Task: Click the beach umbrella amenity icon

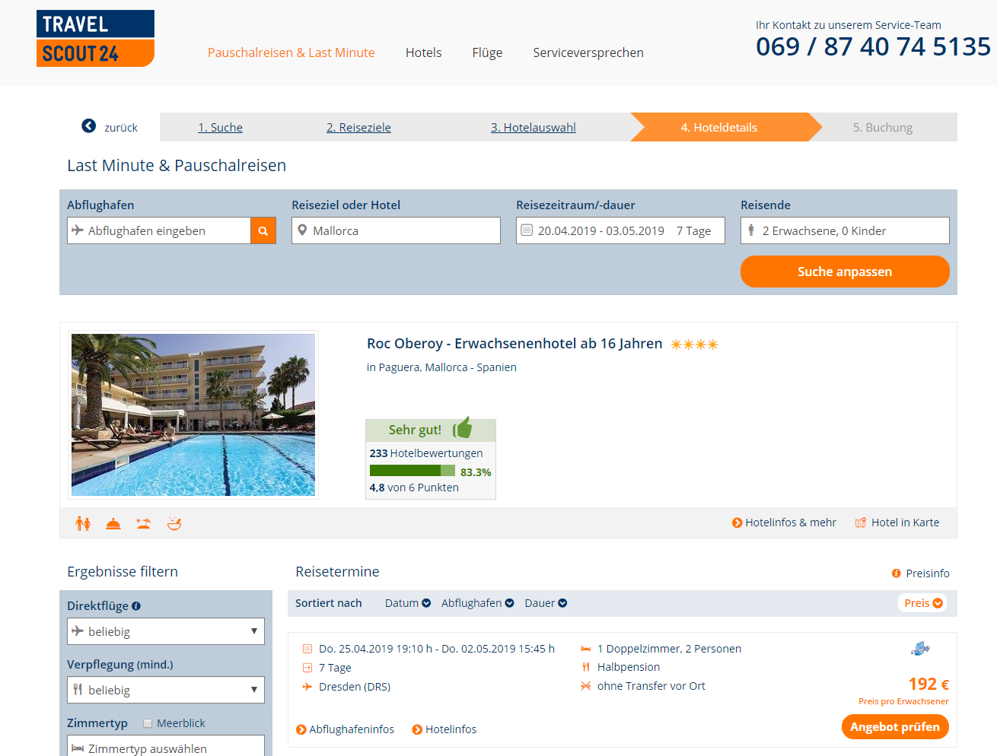Action: click(x=143, y=523)
